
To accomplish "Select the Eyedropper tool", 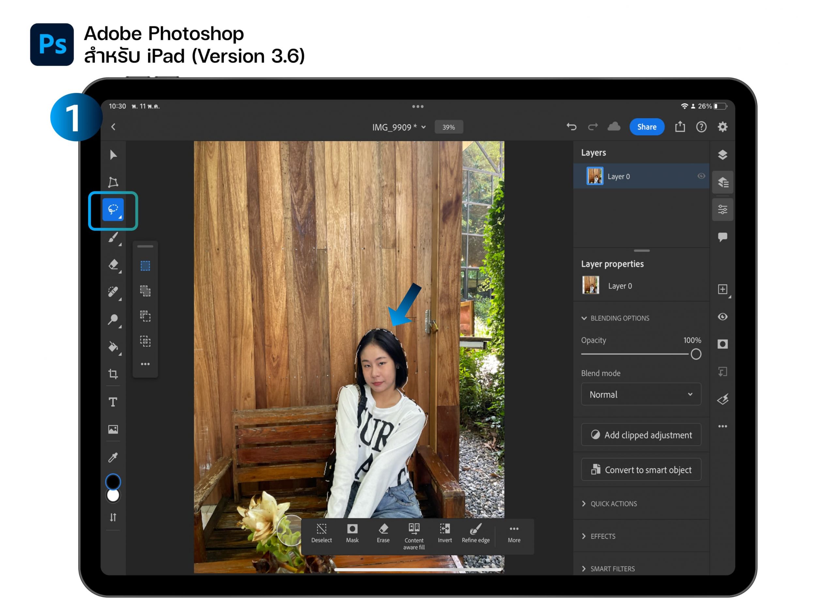I will point(113,457).
